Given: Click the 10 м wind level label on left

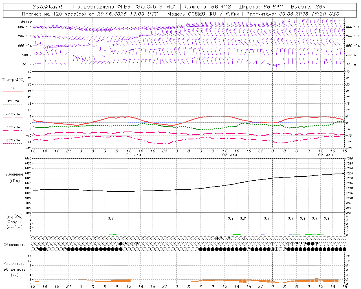Looking at the screenshot, I should [27, 64].
